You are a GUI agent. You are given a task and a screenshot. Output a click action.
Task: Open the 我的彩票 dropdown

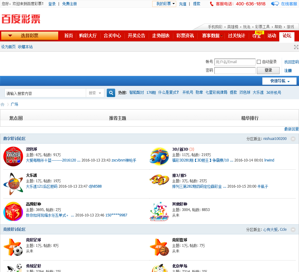(x=164, y=4)
